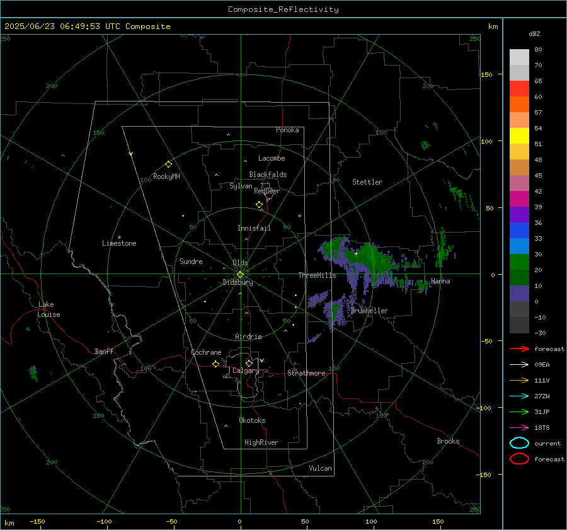
Task: Click the Limestone label
Action: click(119, 243)
